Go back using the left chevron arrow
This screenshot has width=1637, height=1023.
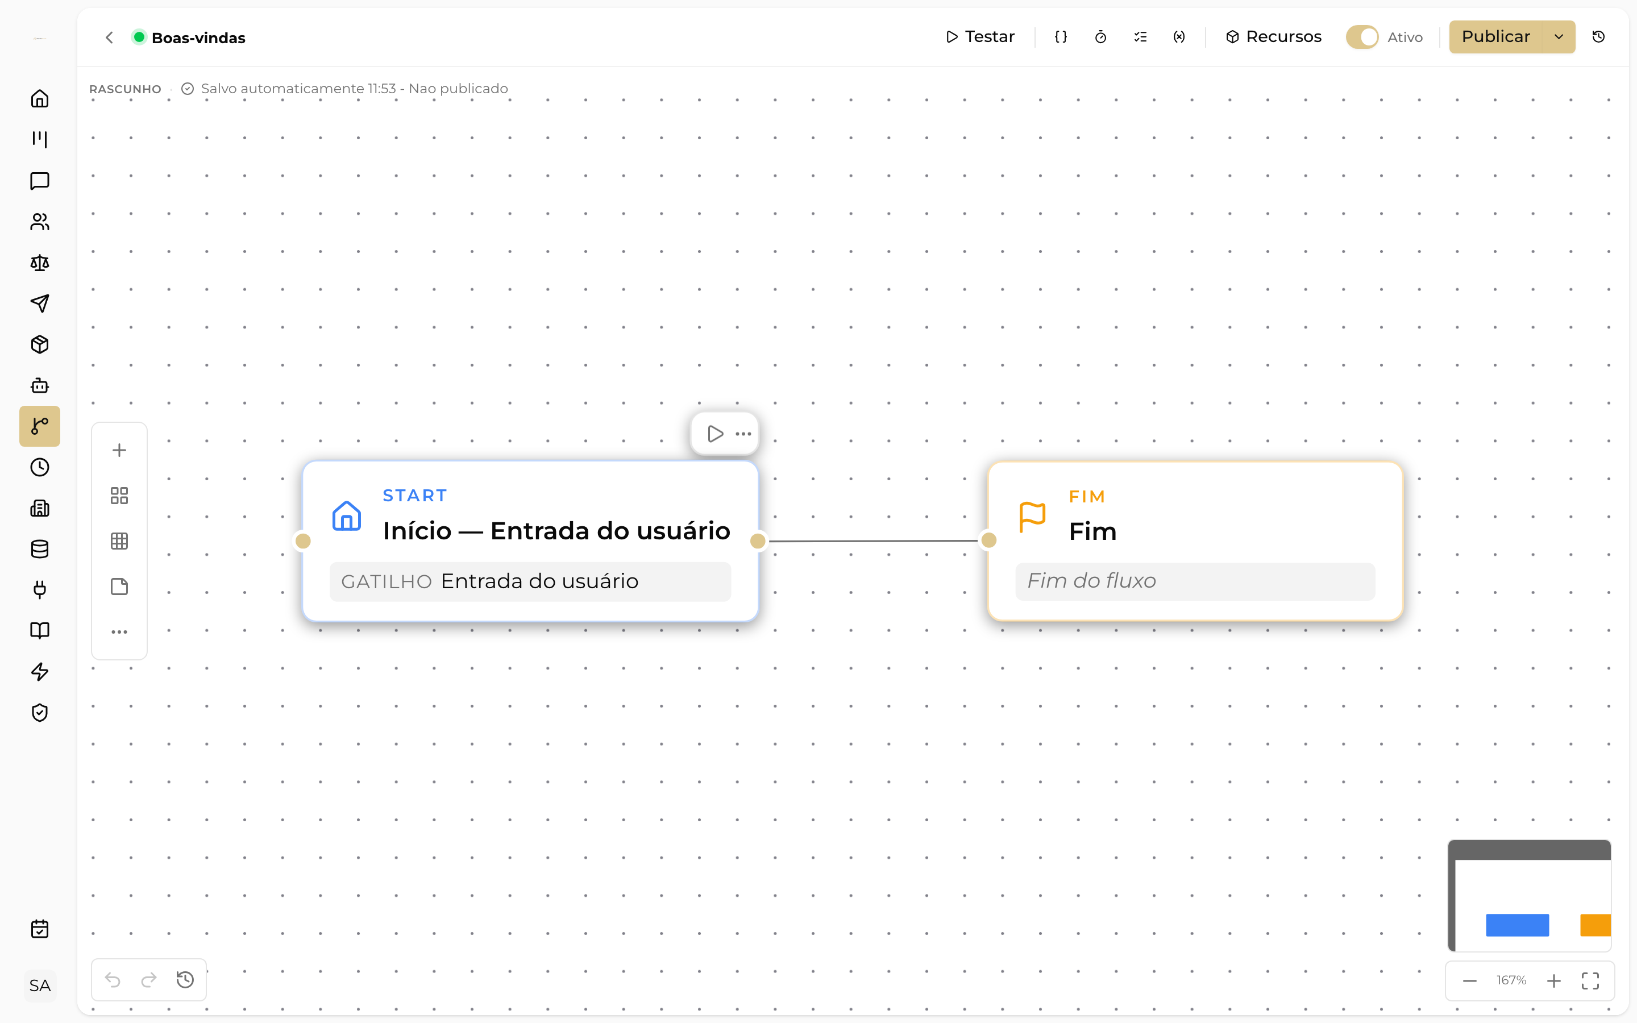pyautogui.click(x=110, y=37)
